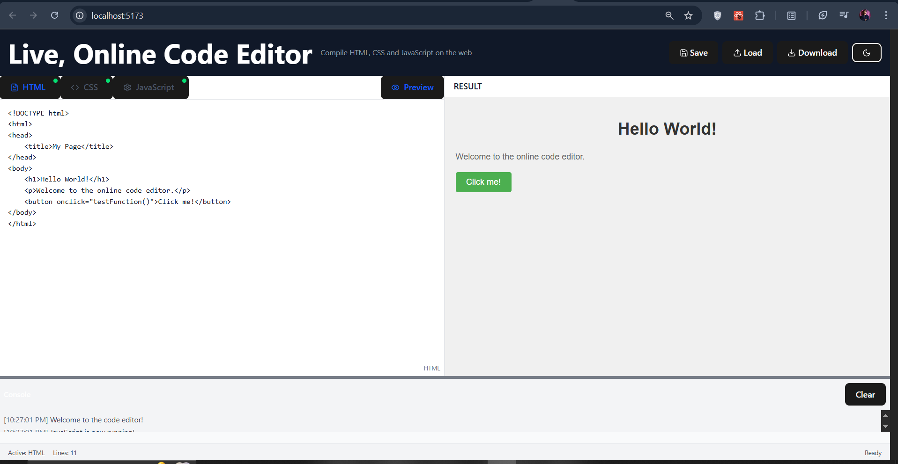Toggle the Preview eye button
This screenshot has height=464, width=898.
click(412, 87)
